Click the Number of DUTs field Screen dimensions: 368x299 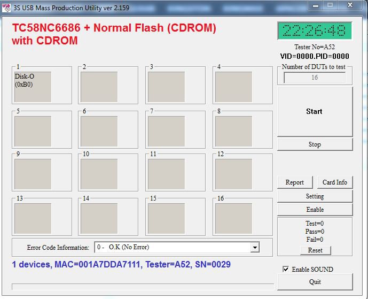(315, 78)
